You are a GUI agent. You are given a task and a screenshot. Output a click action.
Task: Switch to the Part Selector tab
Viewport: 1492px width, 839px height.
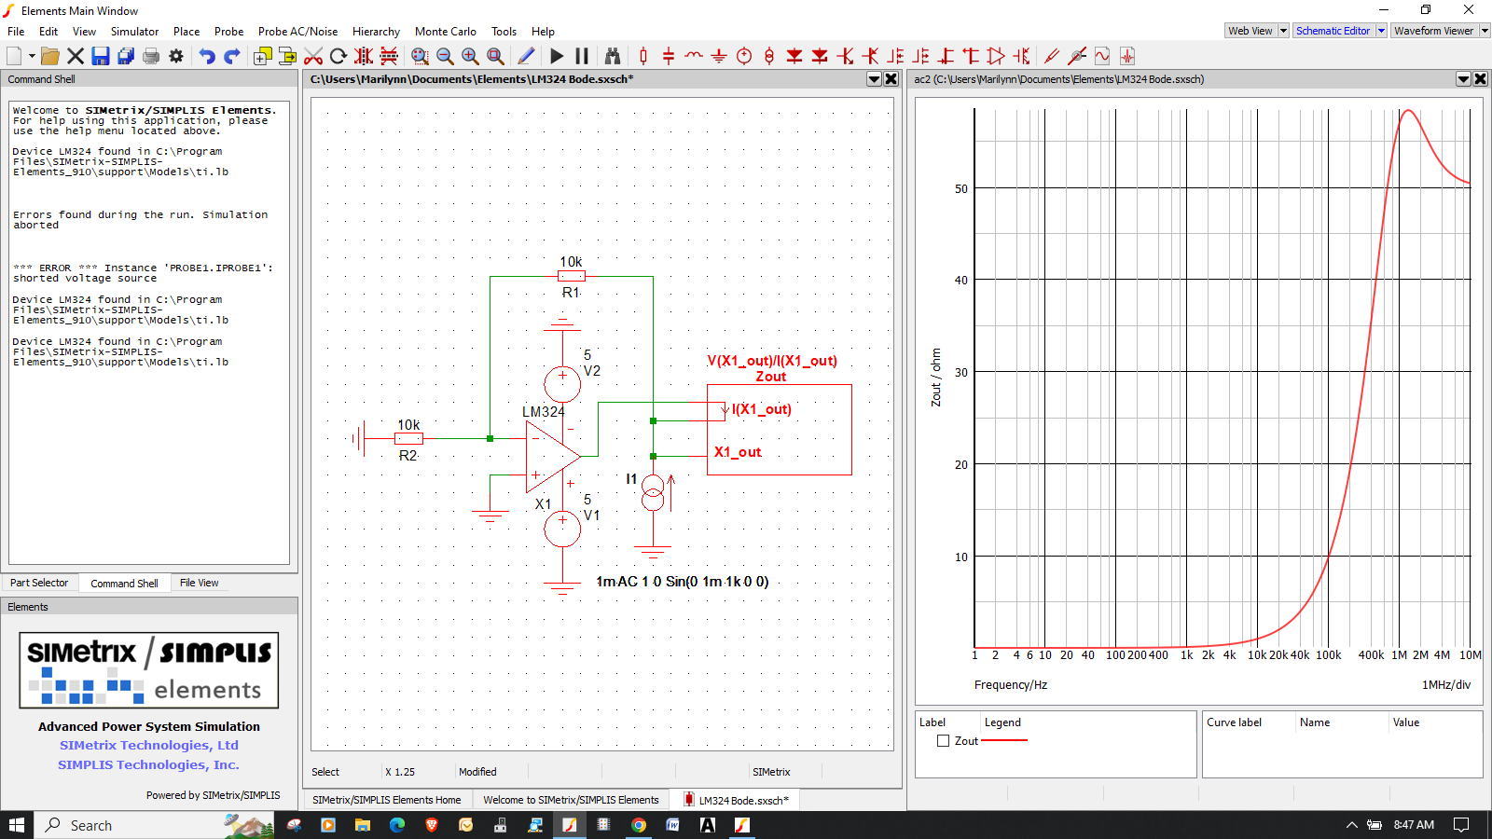coord(39,583)
